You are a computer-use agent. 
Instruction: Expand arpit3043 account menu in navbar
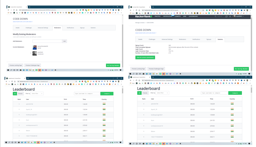pyautogui.click(x=239, y=16)
